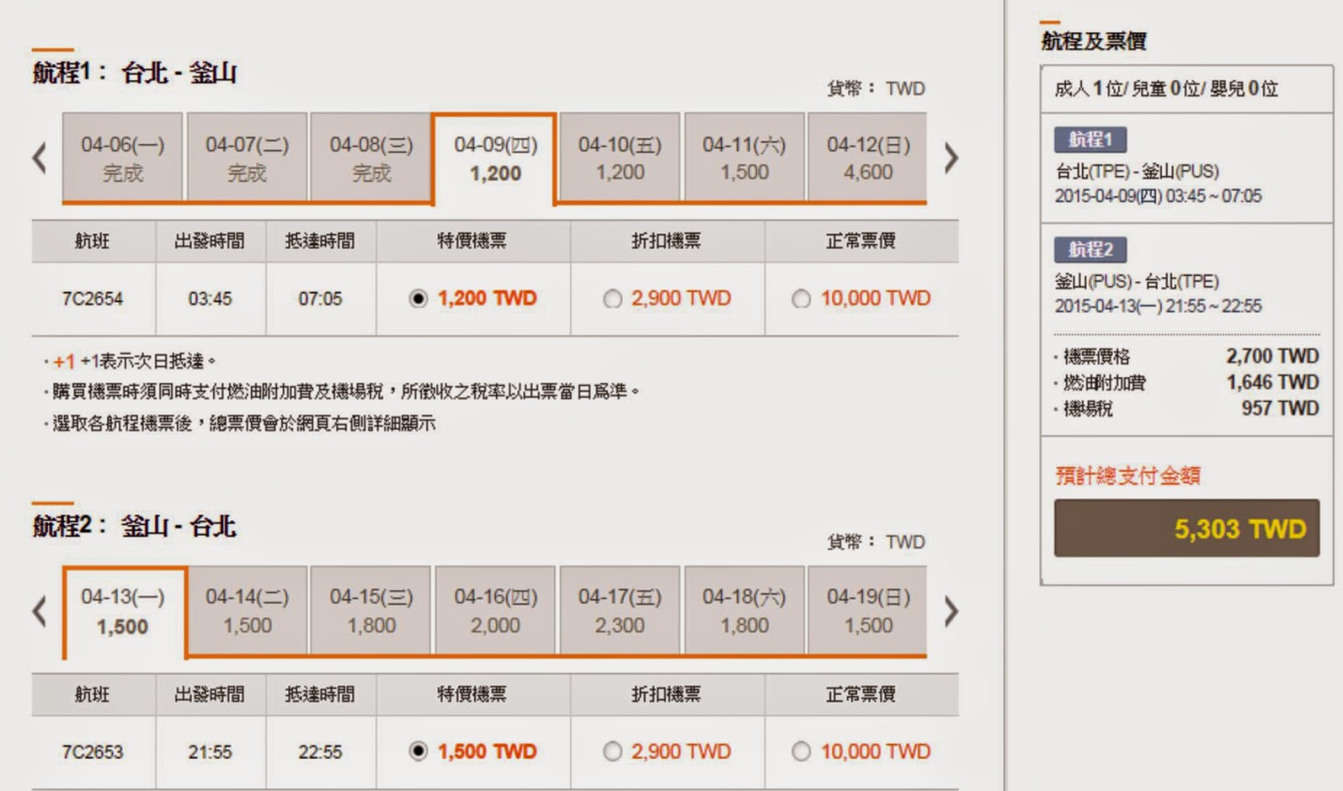
Task: Select return date tab 04-19 (日)
Action: [868, 611]
